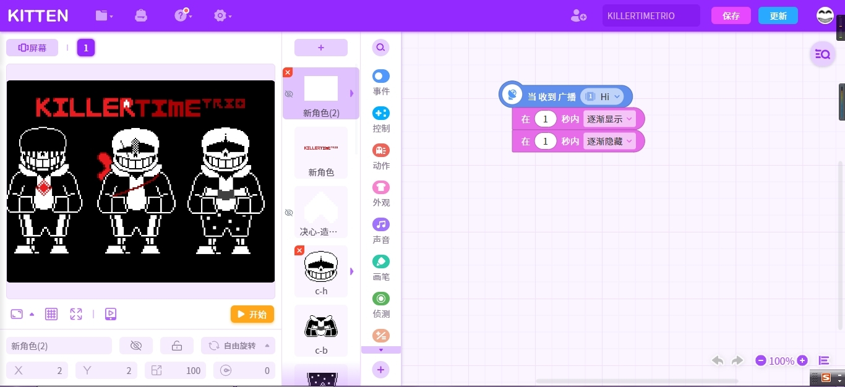Select the 决心-造 heart sprite thumbnail
Screen dimensions: 845x387
[321, 211]
